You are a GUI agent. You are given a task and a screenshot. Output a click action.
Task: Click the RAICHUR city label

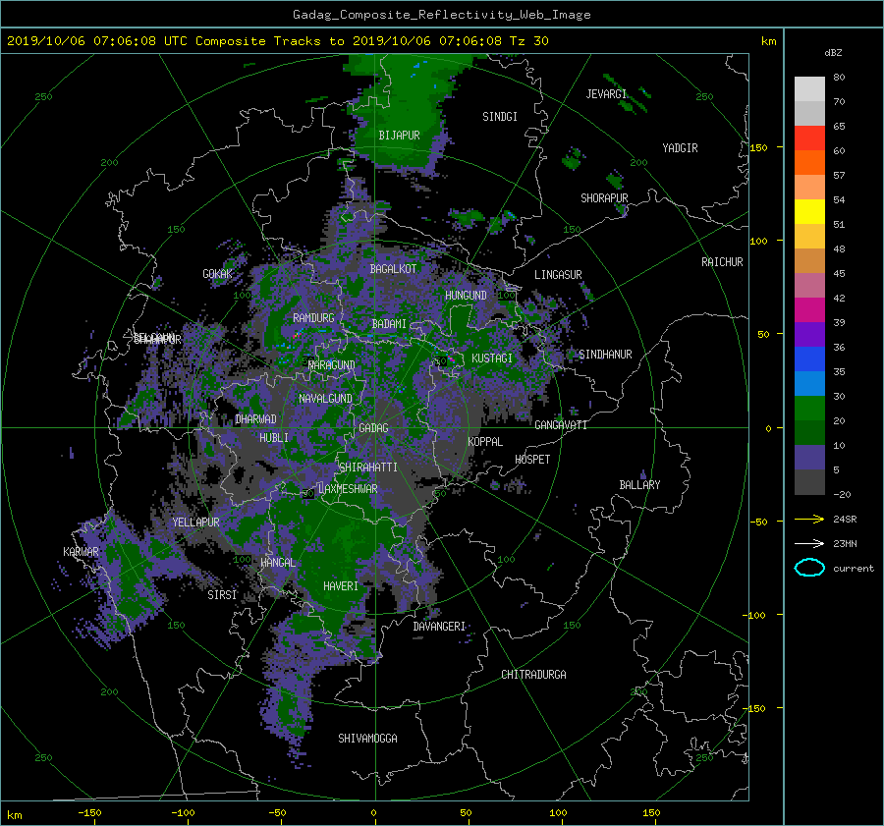[x=722, y=262]
